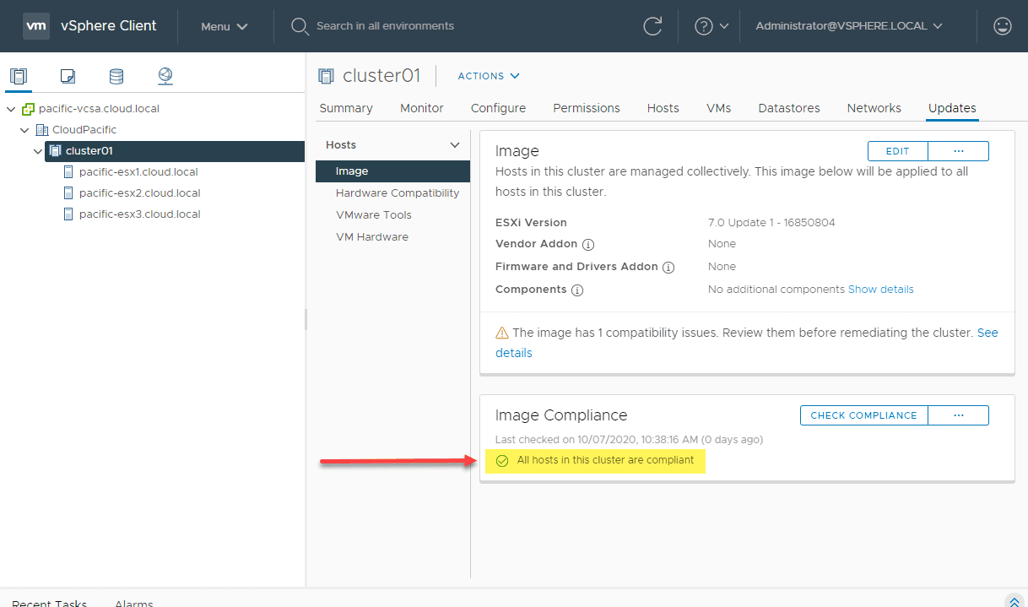Open the cluster ACTIONS dropdown
The height and width of the screenshot is (607, 1028).
489,76
